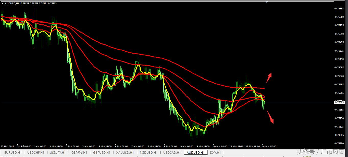This screenshot has width=348, height=157.
Task: Click the 1 Mar 16:00 time label
Action: pyautogui.click(x=56, y=146)
